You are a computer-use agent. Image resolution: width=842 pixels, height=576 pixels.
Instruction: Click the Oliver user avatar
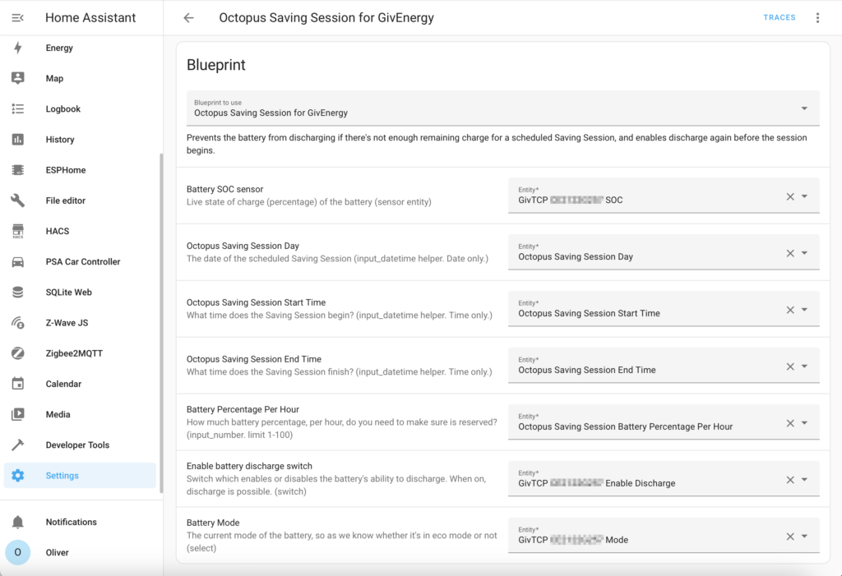tap(18, 552)
